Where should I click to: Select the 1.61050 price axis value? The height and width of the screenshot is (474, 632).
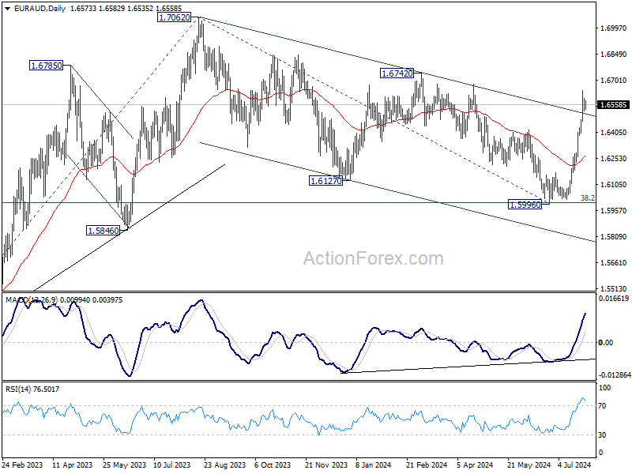614,185
